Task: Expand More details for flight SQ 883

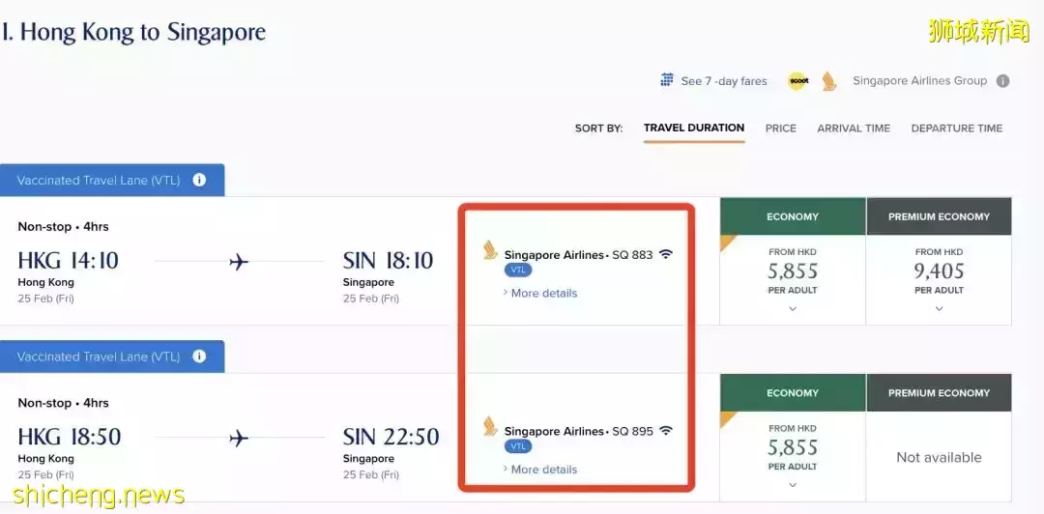Action: point(543,293)
